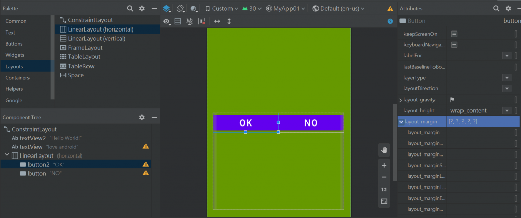This screenshot has width=521, height=218.
Task: Click warning icon beside textView
Action: pyautogui.click(x=146, y=146)
